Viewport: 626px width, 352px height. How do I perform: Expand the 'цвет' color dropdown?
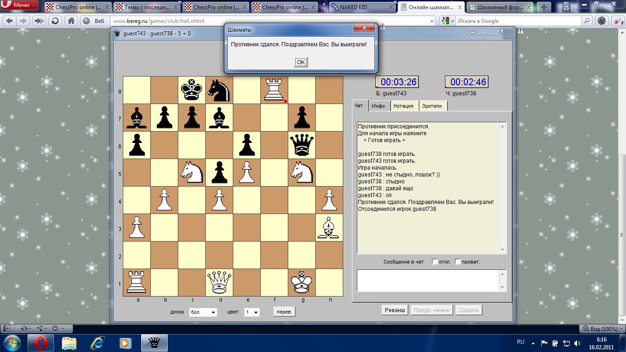pos(252,312)
